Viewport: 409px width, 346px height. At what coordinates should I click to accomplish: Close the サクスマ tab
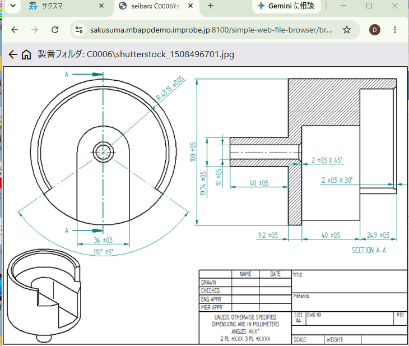coord(101,6)
